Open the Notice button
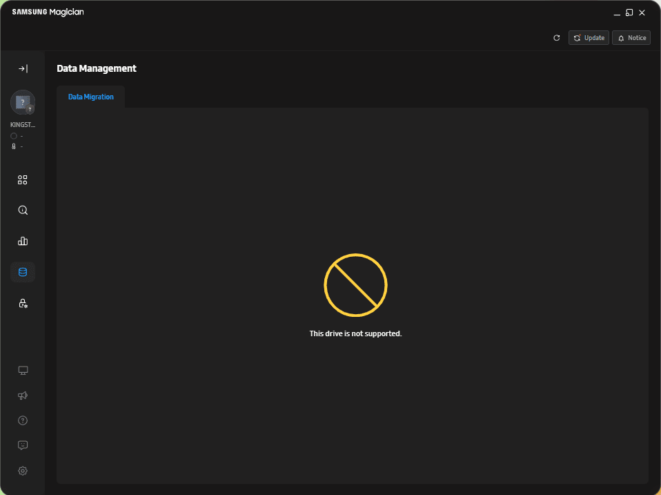 [x=631, y=38]
